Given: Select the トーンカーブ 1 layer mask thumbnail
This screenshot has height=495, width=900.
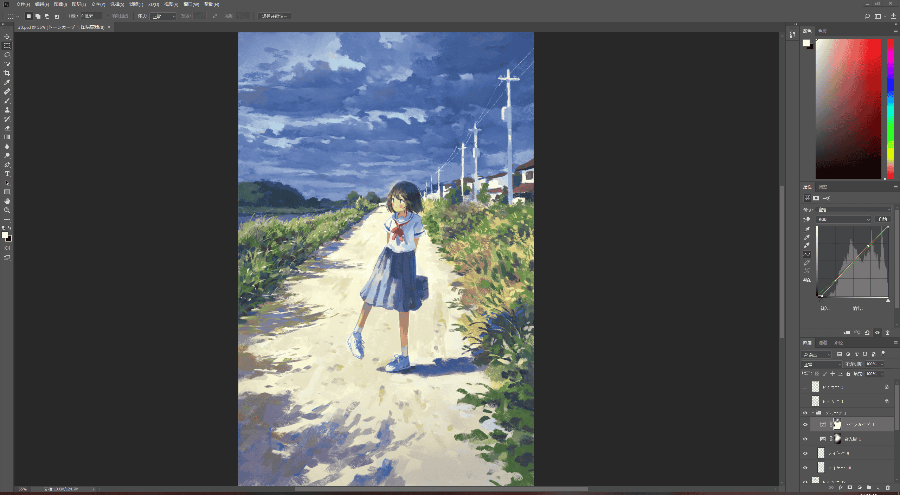Looking at the screenshot, I should pyautogui.click(x=838, y=424).
